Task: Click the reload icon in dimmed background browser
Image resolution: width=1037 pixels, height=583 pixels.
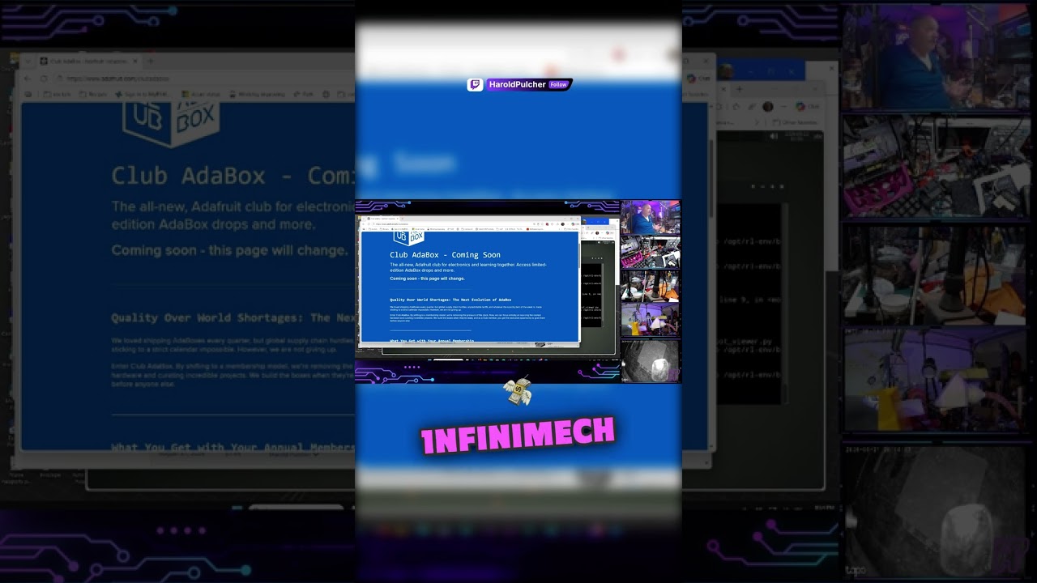Action: tap(45, 79)
